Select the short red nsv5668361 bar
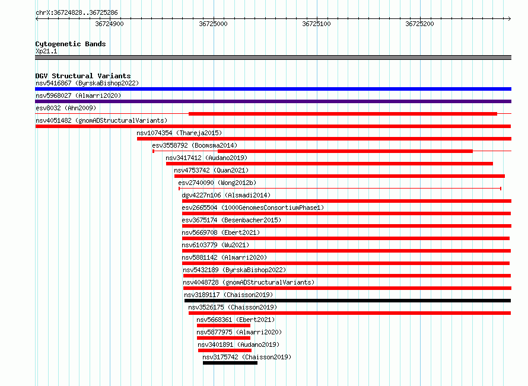528x386 pixels. click(224, 326)
